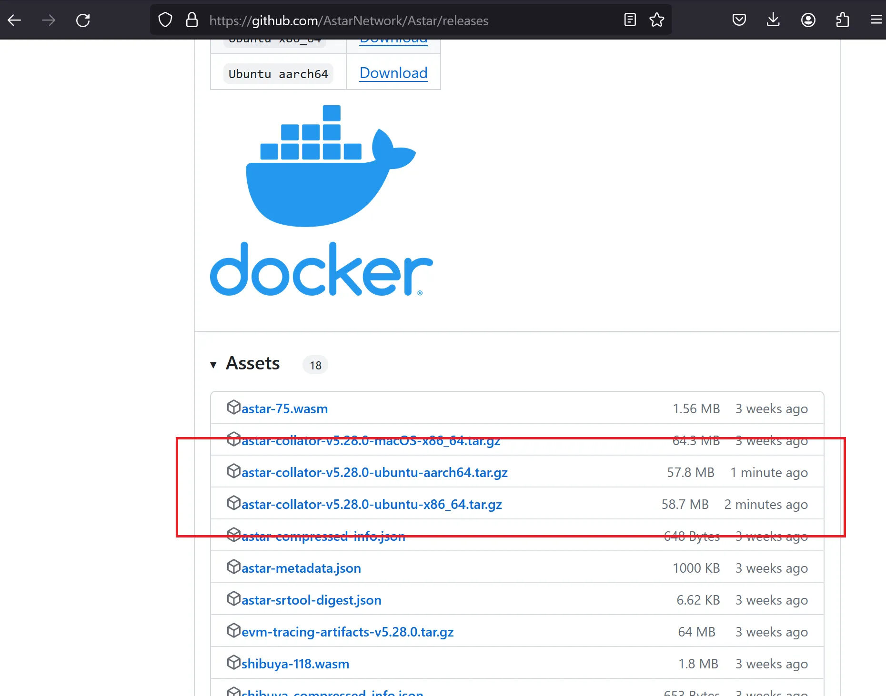The image size is (886, 696).
Task: Open the hamburger application menu
Action: (x=876, y=20)
